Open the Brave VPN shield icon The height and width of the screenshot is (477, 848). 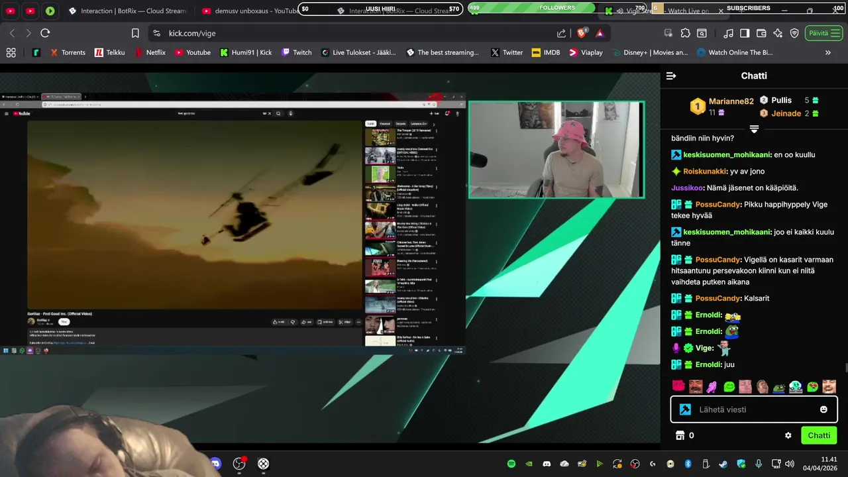tap(794, 33)
